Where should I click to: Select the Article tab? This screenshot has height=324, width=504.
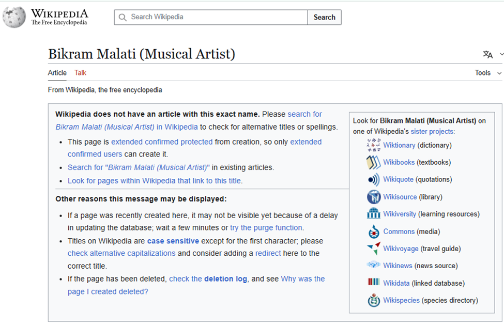click(x=57, y=73)
